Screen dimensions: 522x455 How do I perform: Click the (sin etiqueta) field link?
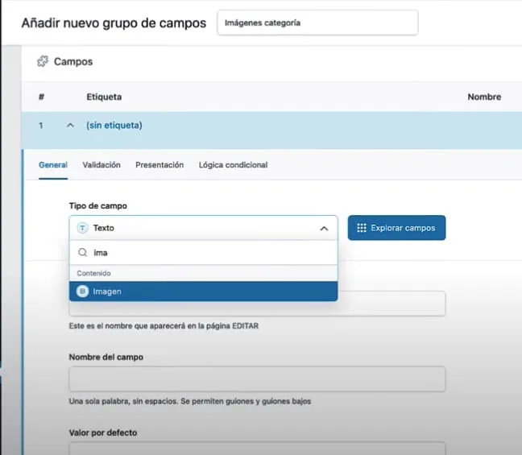114,126
